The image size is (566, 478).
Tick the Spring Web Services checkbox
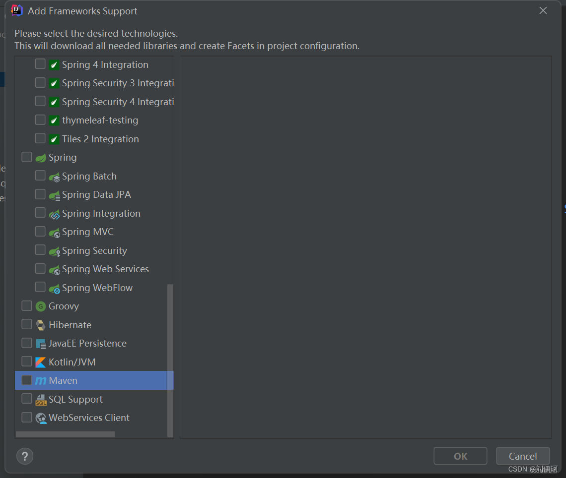coord(40,269)
